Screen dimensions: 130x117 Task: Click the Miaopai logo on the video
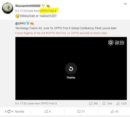[x=116, y=43]
